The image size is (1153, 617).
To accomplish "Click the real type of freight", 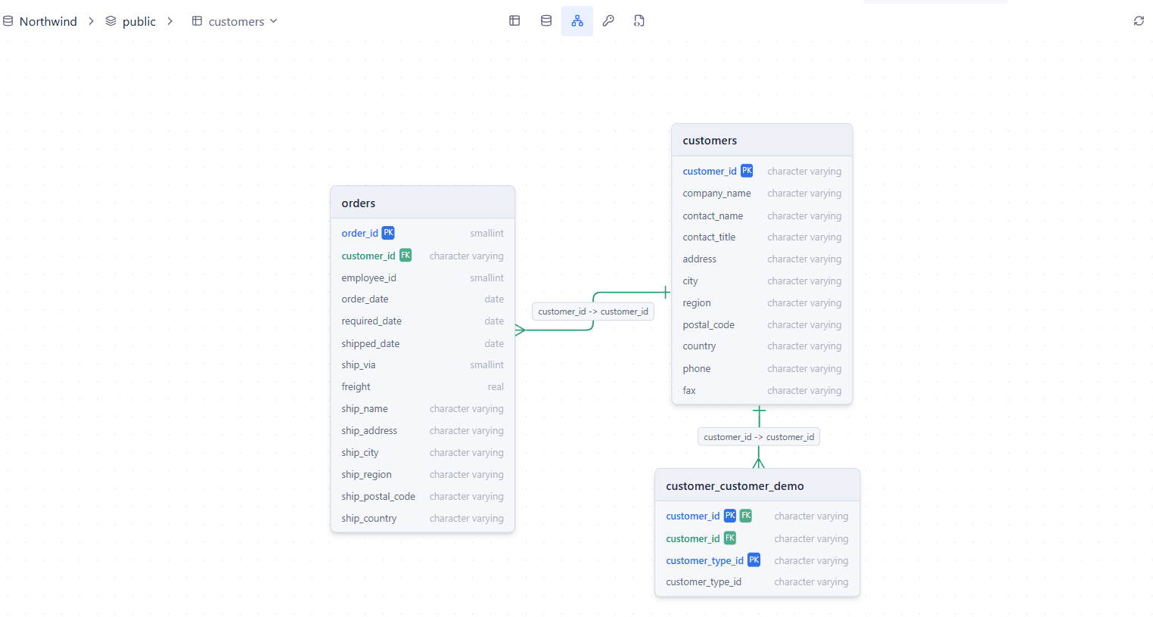I will coord(496,387).
